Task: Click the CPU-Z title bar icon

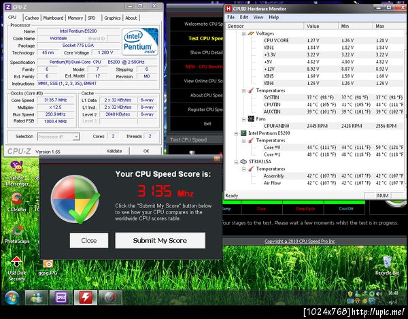Action: tap(7, 7)
